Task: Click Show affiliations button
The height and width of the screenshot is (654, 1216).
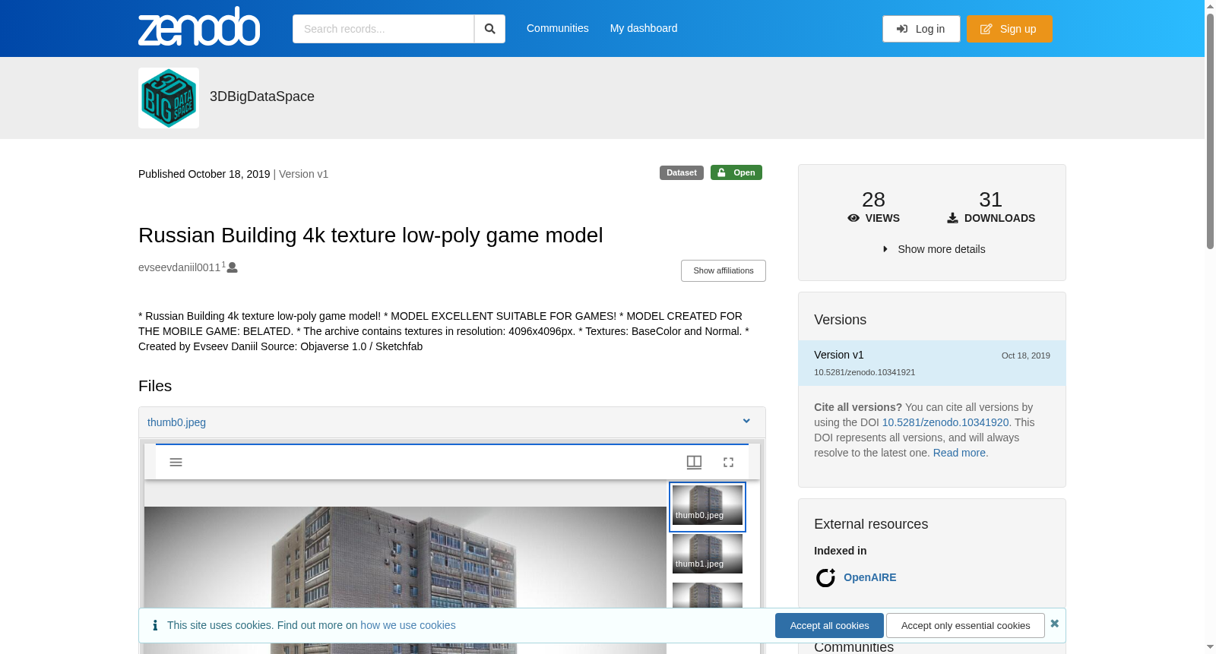Action: (x=724, y=270)
